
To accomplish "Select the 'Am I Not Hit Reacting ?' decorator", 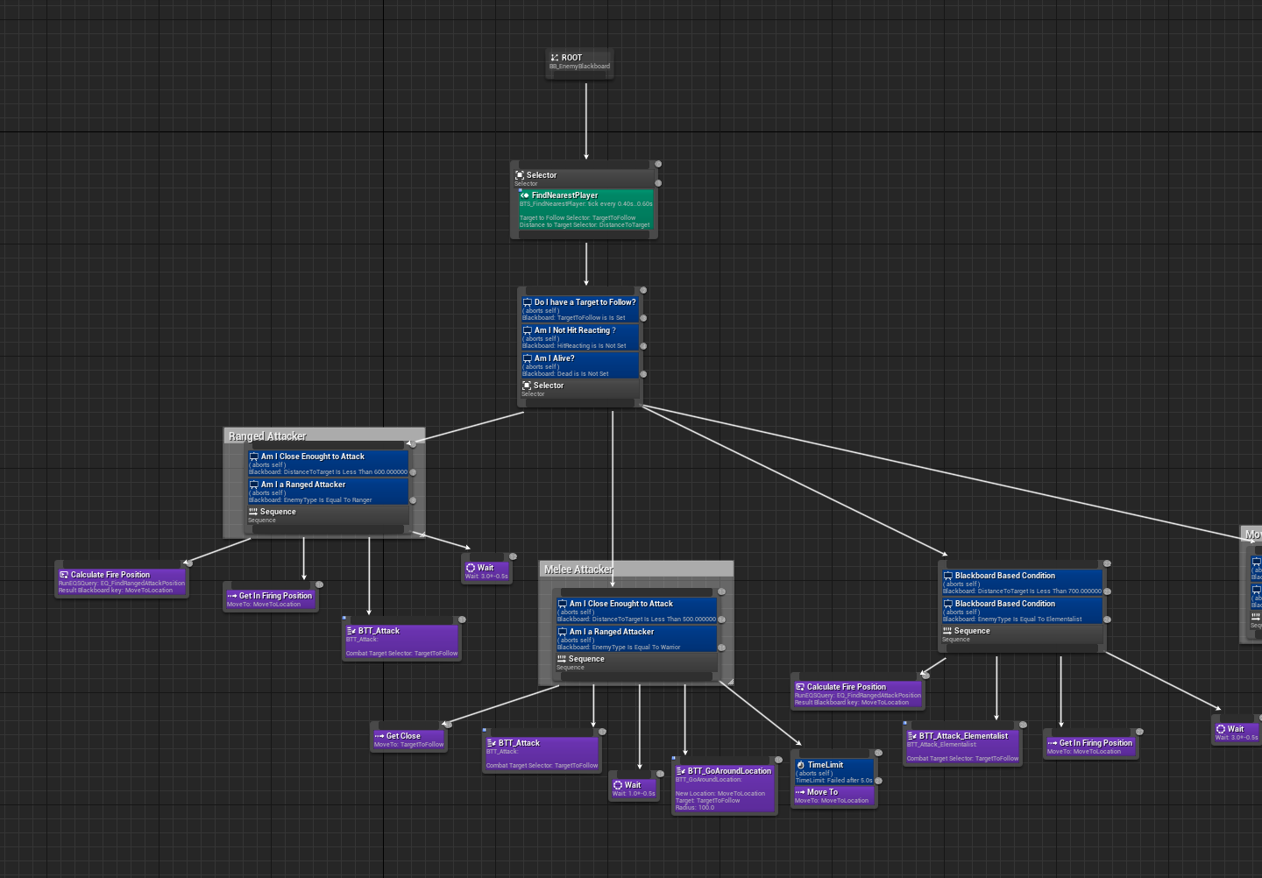I will point(580,337).
